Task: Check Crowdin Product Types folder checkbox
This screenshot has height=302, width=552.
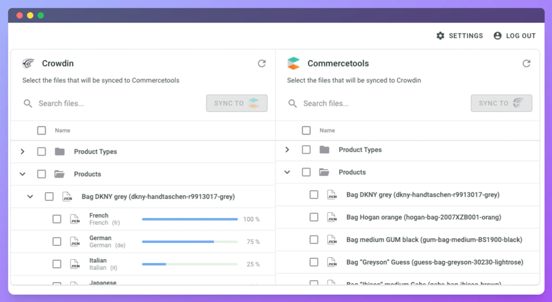Action: pyautogui.click(x=41, y=151)
